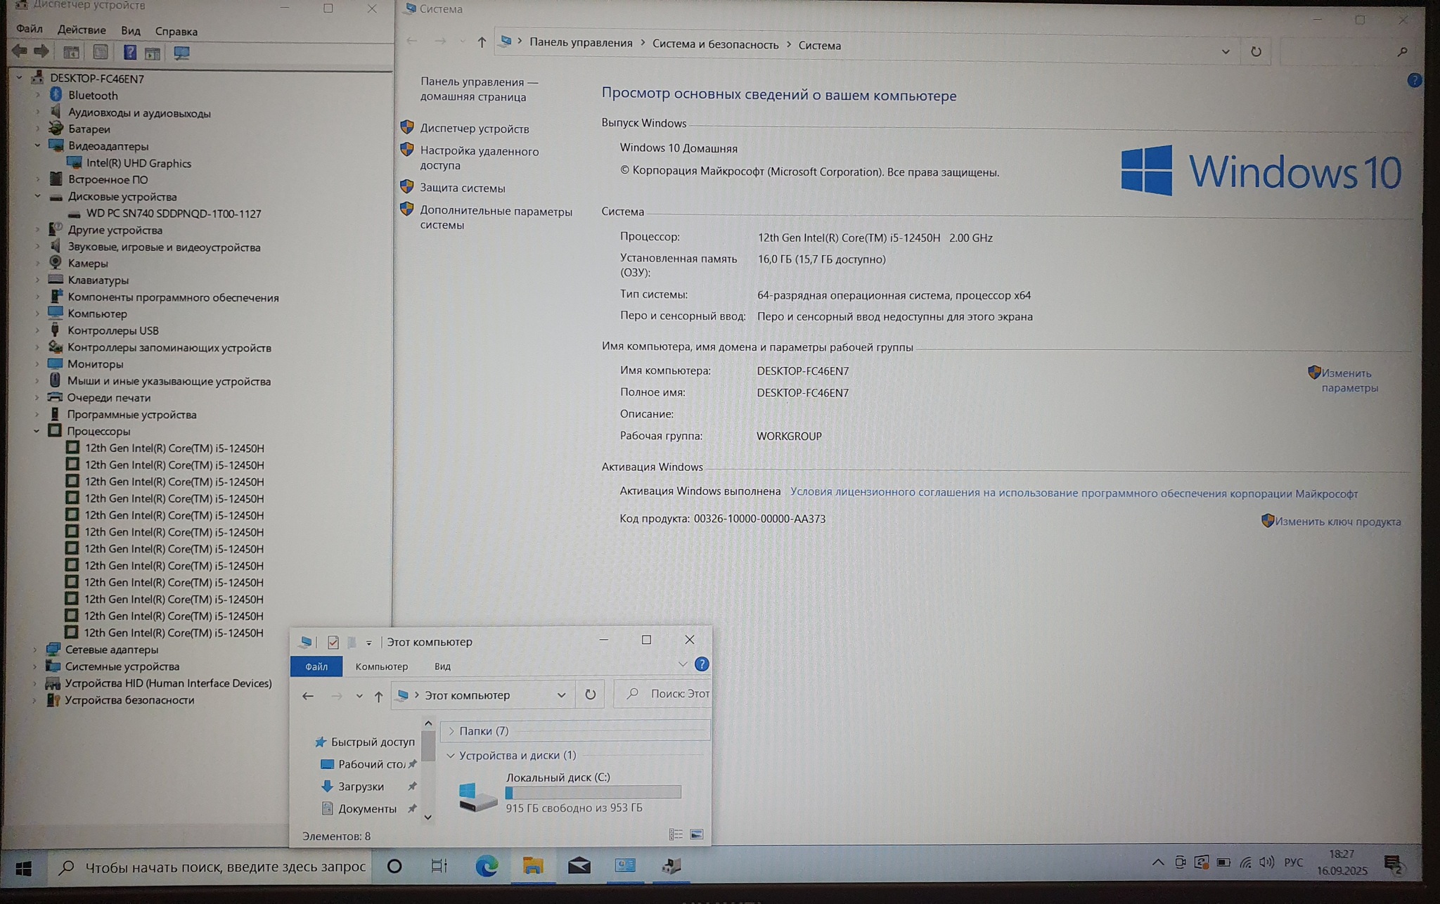Click the blue help icon in Device Manager toolbar

pyautogui.click(x=129, y=52)
